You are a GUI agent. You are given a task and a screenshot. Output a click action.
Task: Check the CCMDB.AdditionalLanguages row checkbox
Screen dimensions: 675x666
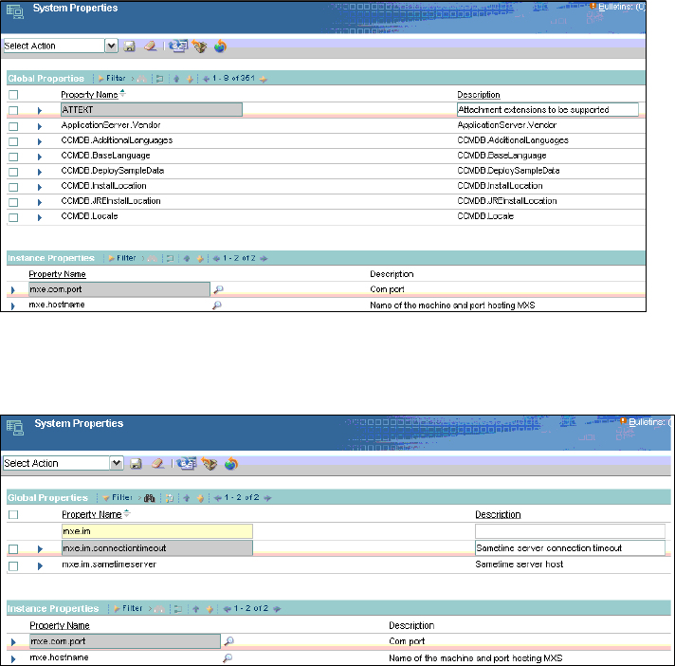coord(13,141)
